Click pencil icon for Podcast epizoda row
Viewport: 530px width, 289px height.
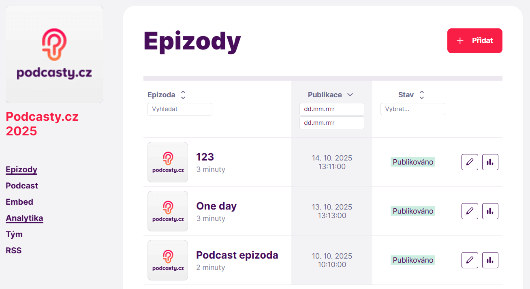click(x=470, y=260)
